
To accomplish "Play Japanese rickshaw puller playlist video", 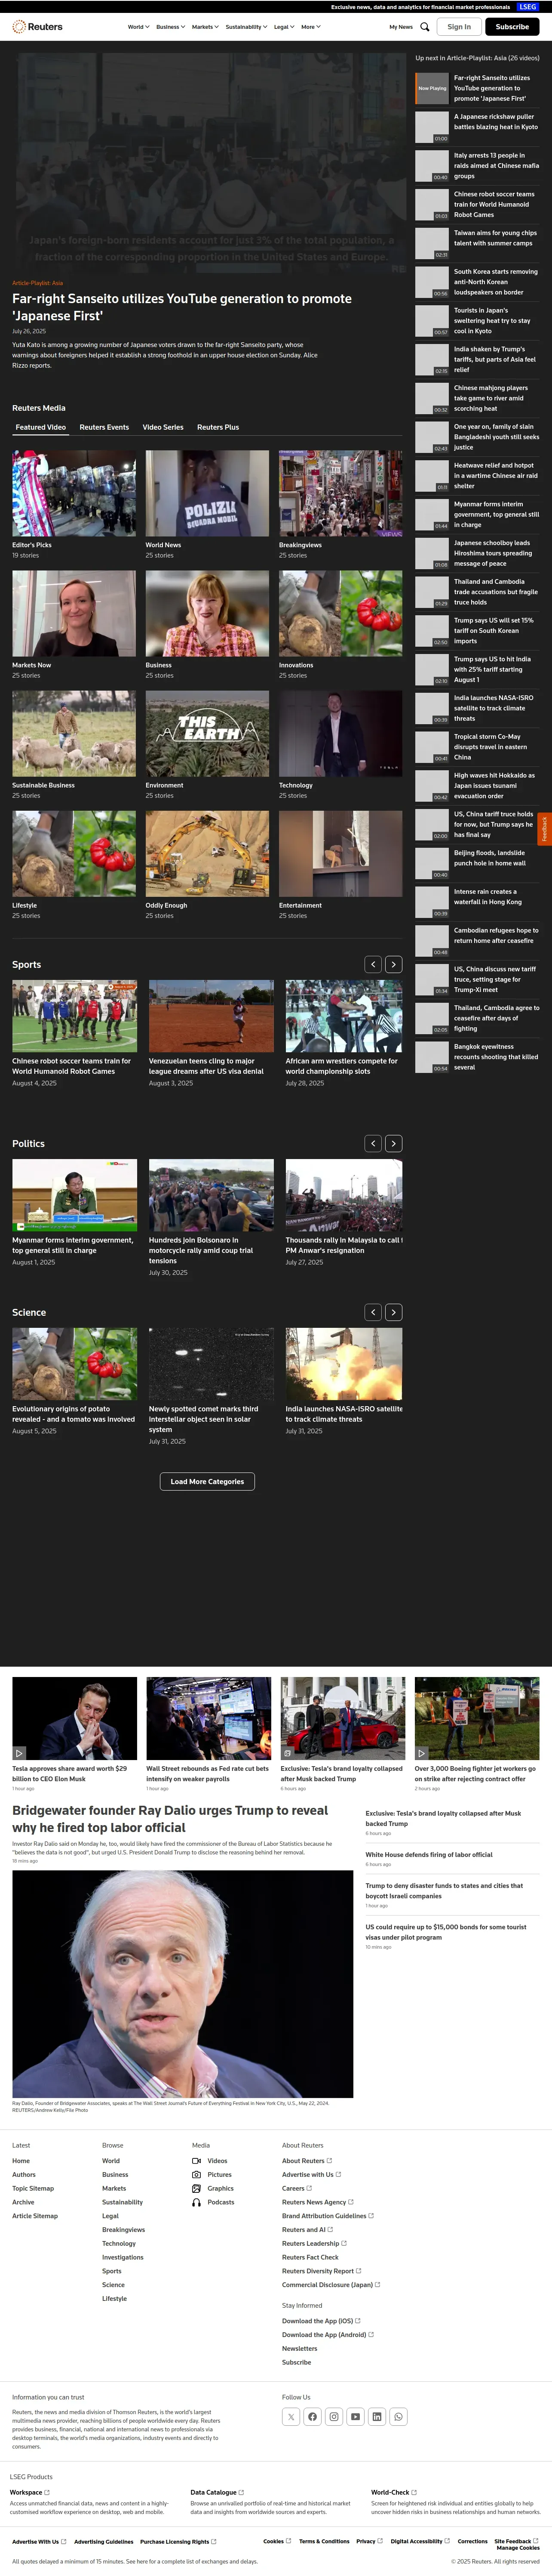I will click(x=478, y=126).
